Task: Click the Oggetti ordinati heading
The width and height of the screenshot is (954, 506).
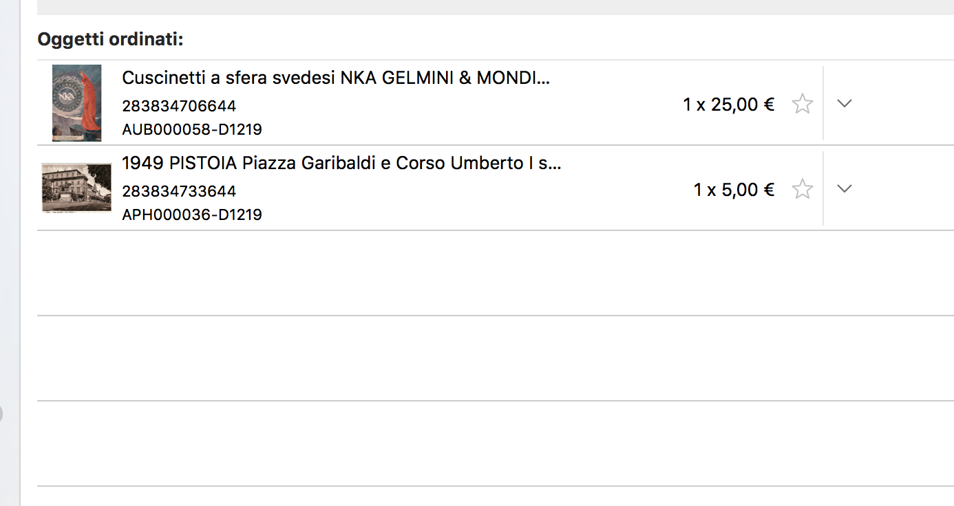Action: tap(110, 39)
